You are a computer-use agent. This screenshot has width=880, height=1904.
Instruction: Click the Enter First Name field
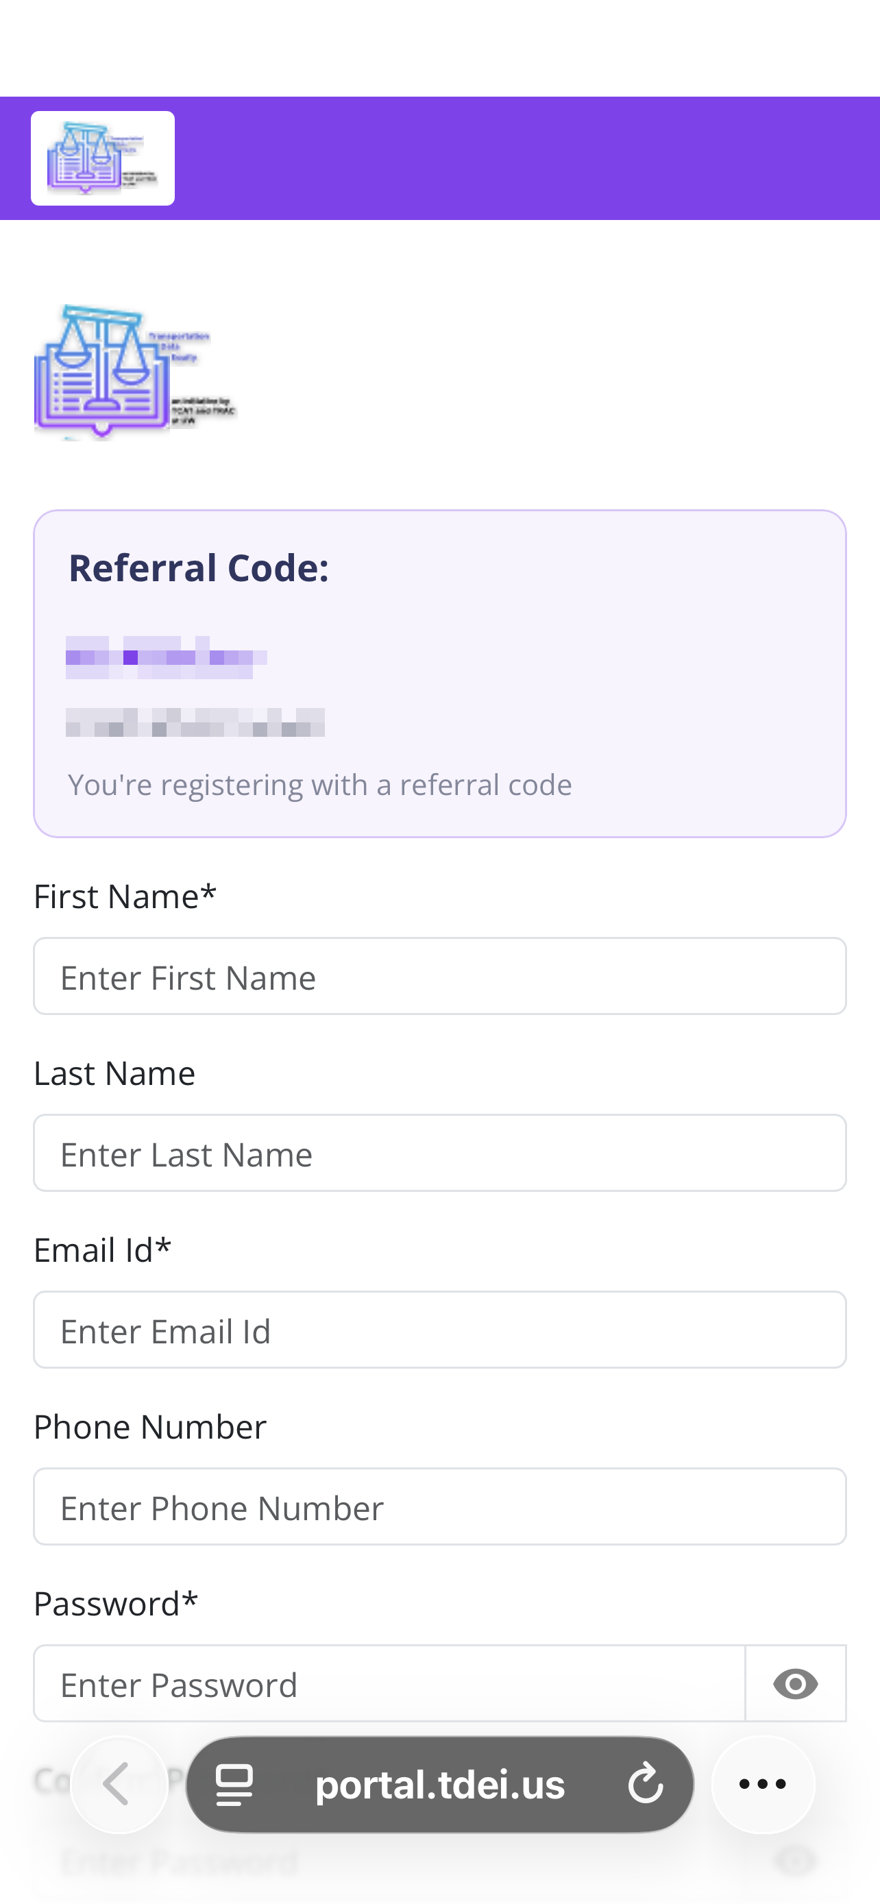[439, 976]
